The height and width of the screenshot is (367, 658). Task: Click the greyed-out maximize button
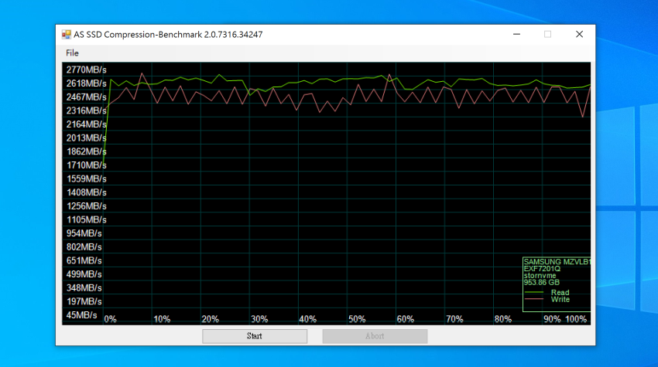click(547, 34)
